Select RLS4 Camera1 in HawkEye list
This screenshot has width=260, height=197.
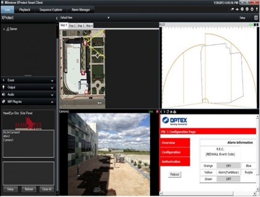tap(12, 132)
